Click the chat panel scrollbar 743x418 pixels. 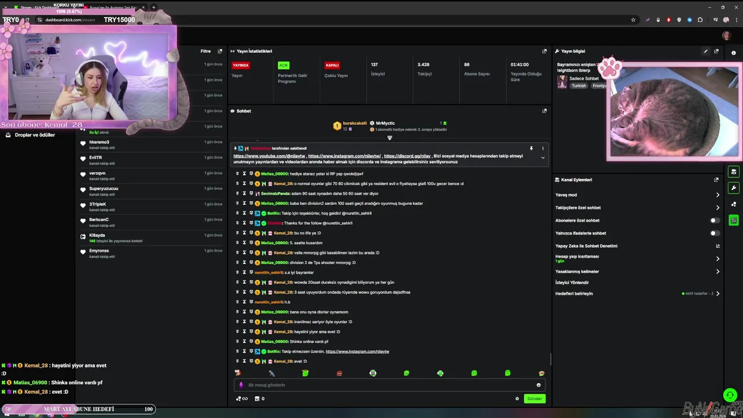550,360
